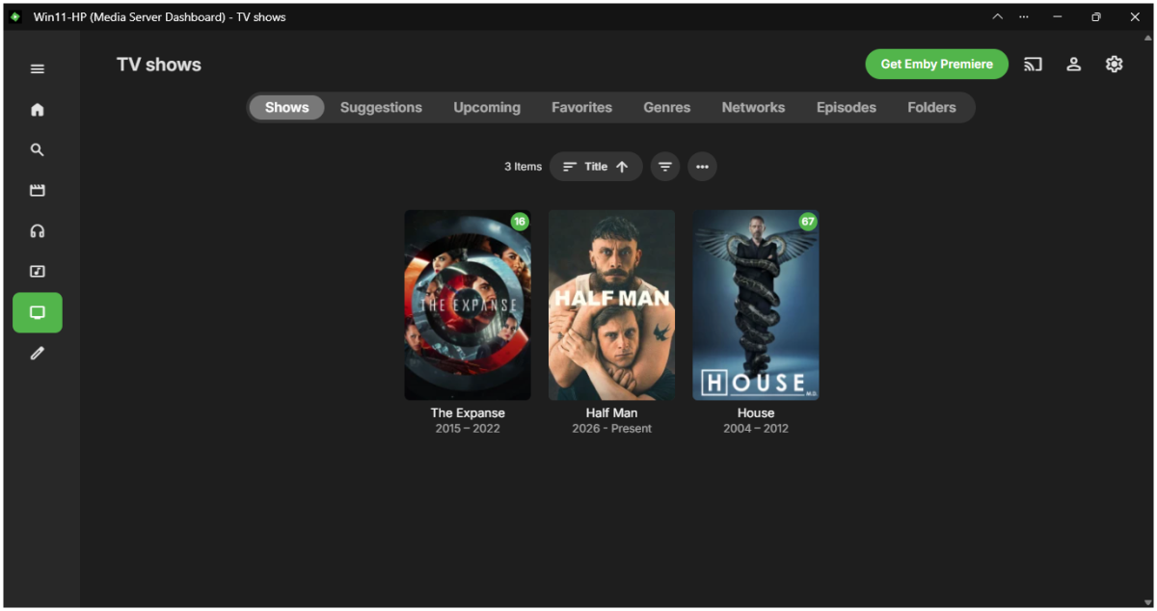Switch to the Genres tab
Viewport: 1157px width, 611px height.
(667, 108)
